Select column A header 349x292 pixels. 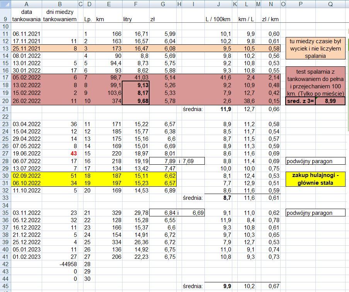click(x=27, y=4)
